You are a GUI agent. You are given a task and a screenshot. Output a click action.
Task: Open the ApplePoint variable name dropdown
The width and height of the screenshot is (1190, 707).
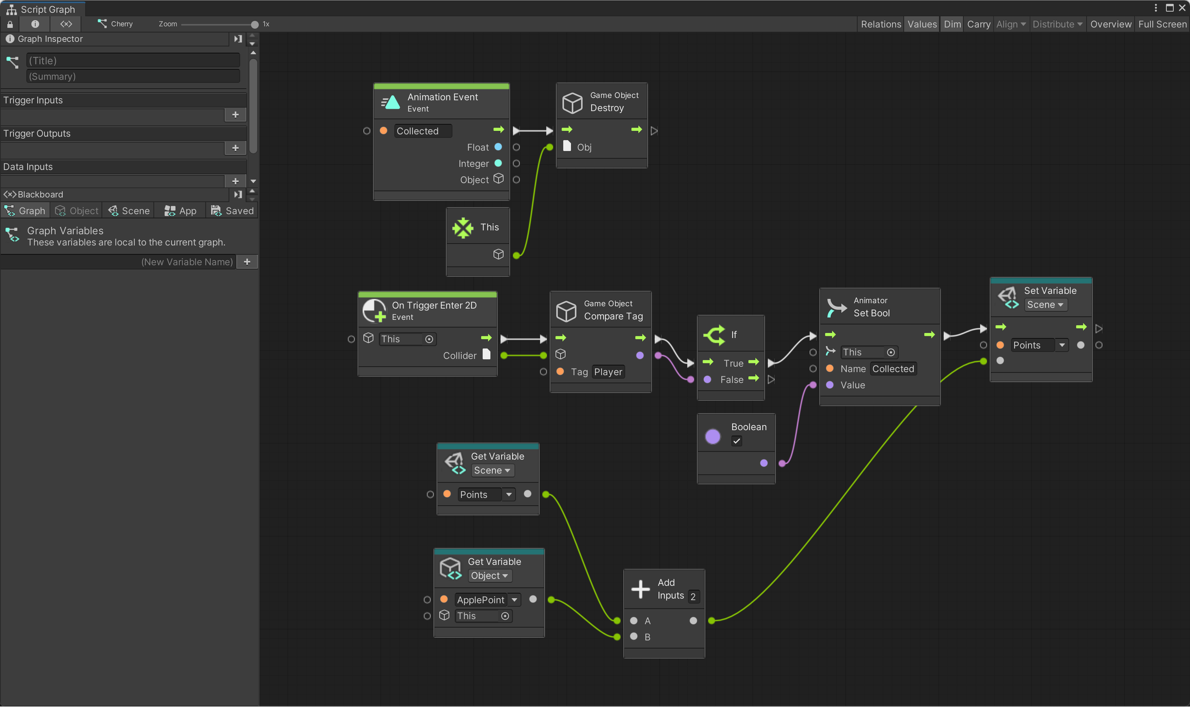514,600
